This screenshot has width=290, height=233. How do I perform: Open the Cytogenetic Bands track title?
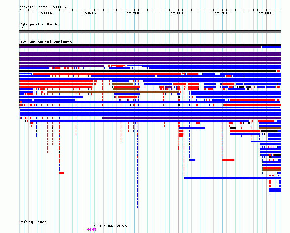[39, 24]
